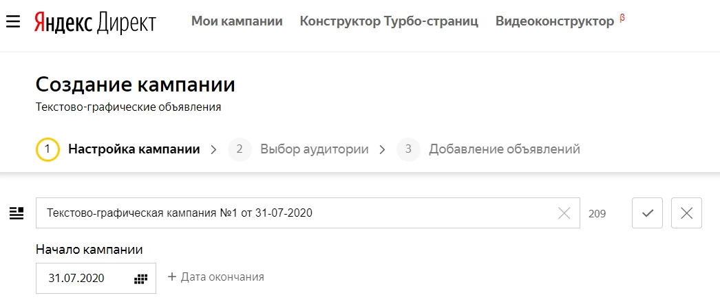Open the calendar date picker icon
The height and width of the screenshot is (302, 720).
(x=141, y=279)
